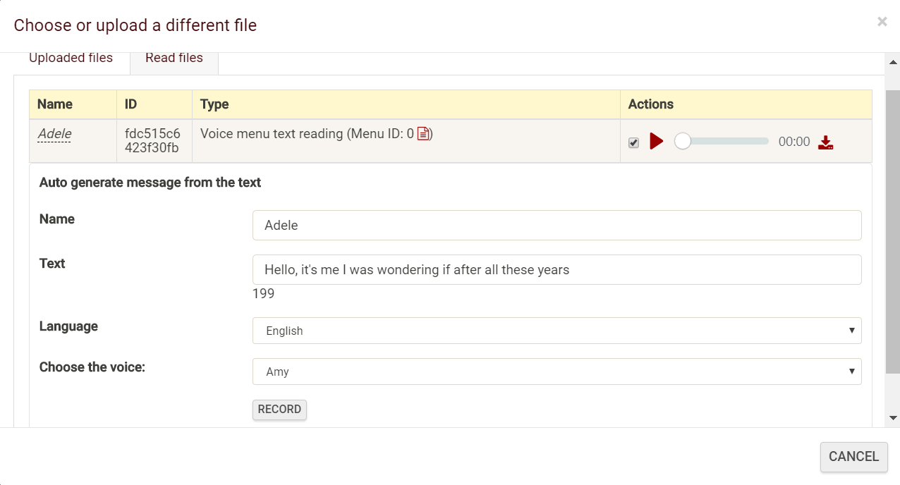Download the Adele recording
The image size is (900, 485).
click(825, 142)
